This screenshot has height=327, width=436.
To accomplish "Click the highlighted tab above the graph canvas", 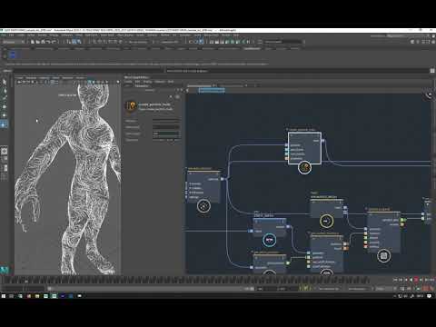I will pyautogui.click(x=212, y=90).
